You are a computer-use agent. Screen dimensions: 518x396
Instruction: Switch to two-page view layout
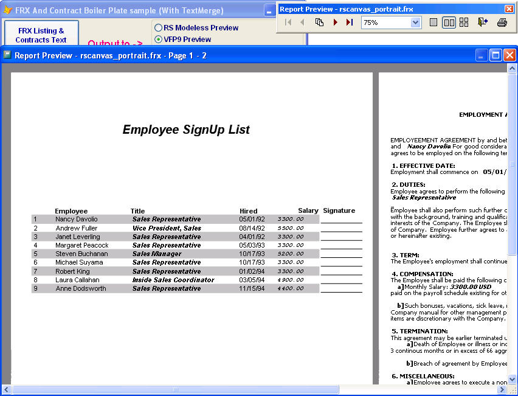tap(449, 22)
